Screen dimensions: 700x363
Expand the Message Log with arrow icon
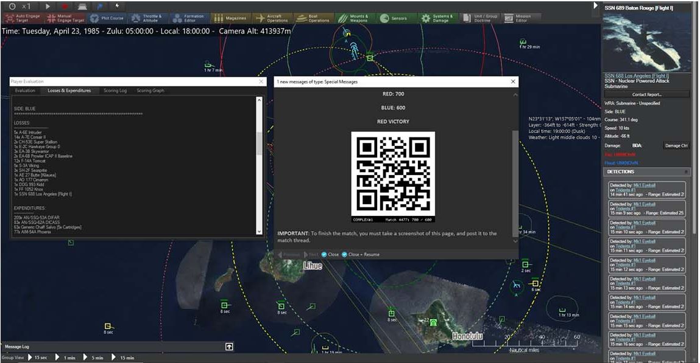(229, 347)
